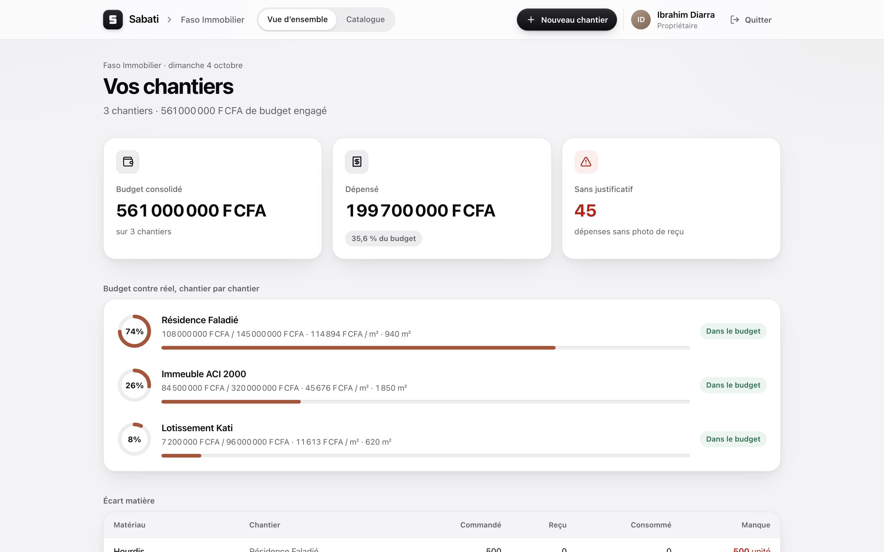Click the Matériau column header

(129, 525)
